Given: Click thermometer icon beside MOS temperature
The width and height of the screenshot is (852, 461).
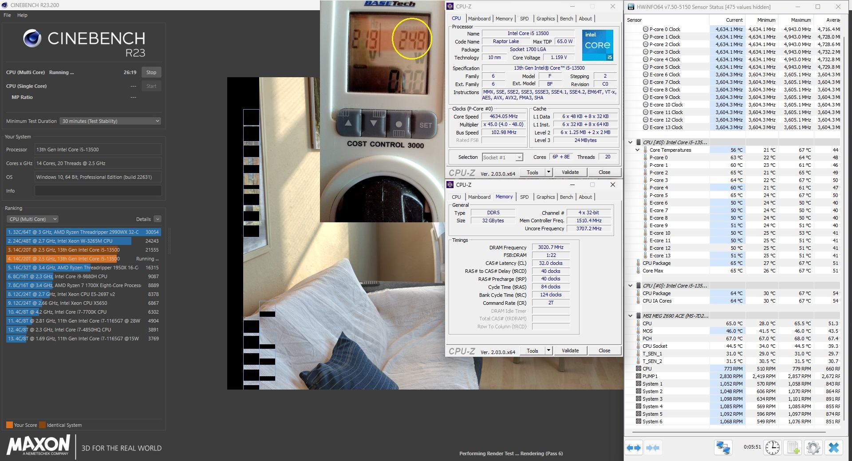Looking at the screenshot, I should [x=638, y=331].
